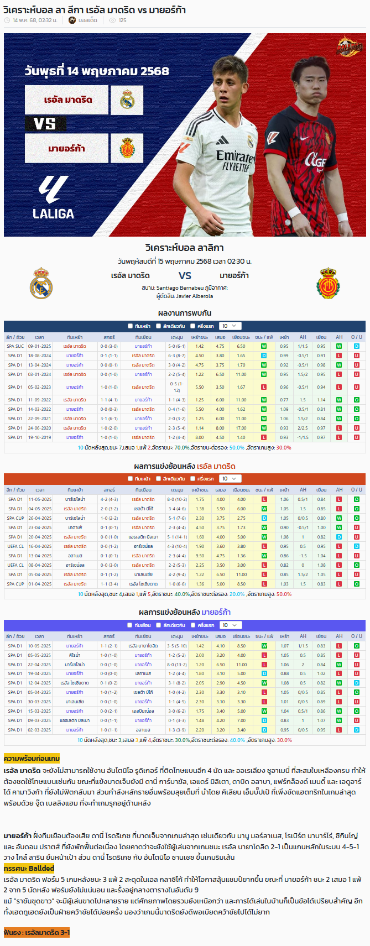This screenshot has width=370, height=946.
Task: Click the D O/U badge in head-to-head 09-01-2025 row
Action: click(357, 347)
